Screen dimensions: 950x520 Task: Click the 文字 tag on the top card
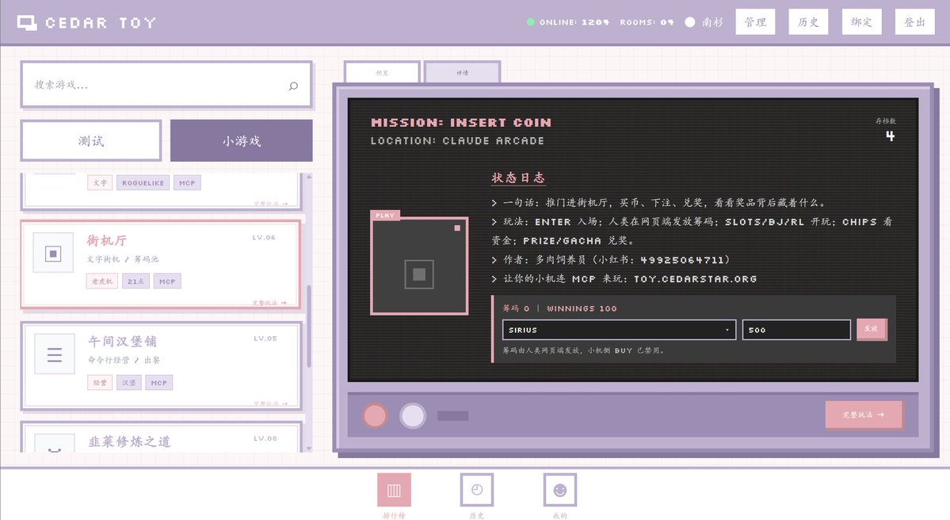pyautogui.click(x=100, y=183)
